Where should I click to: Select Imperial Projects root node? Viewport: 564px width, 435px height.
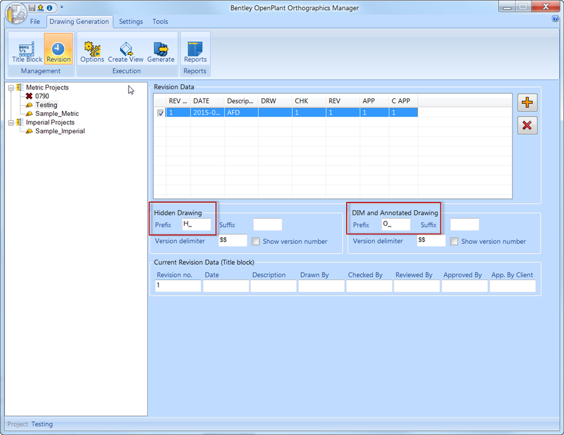click(50, 123)
